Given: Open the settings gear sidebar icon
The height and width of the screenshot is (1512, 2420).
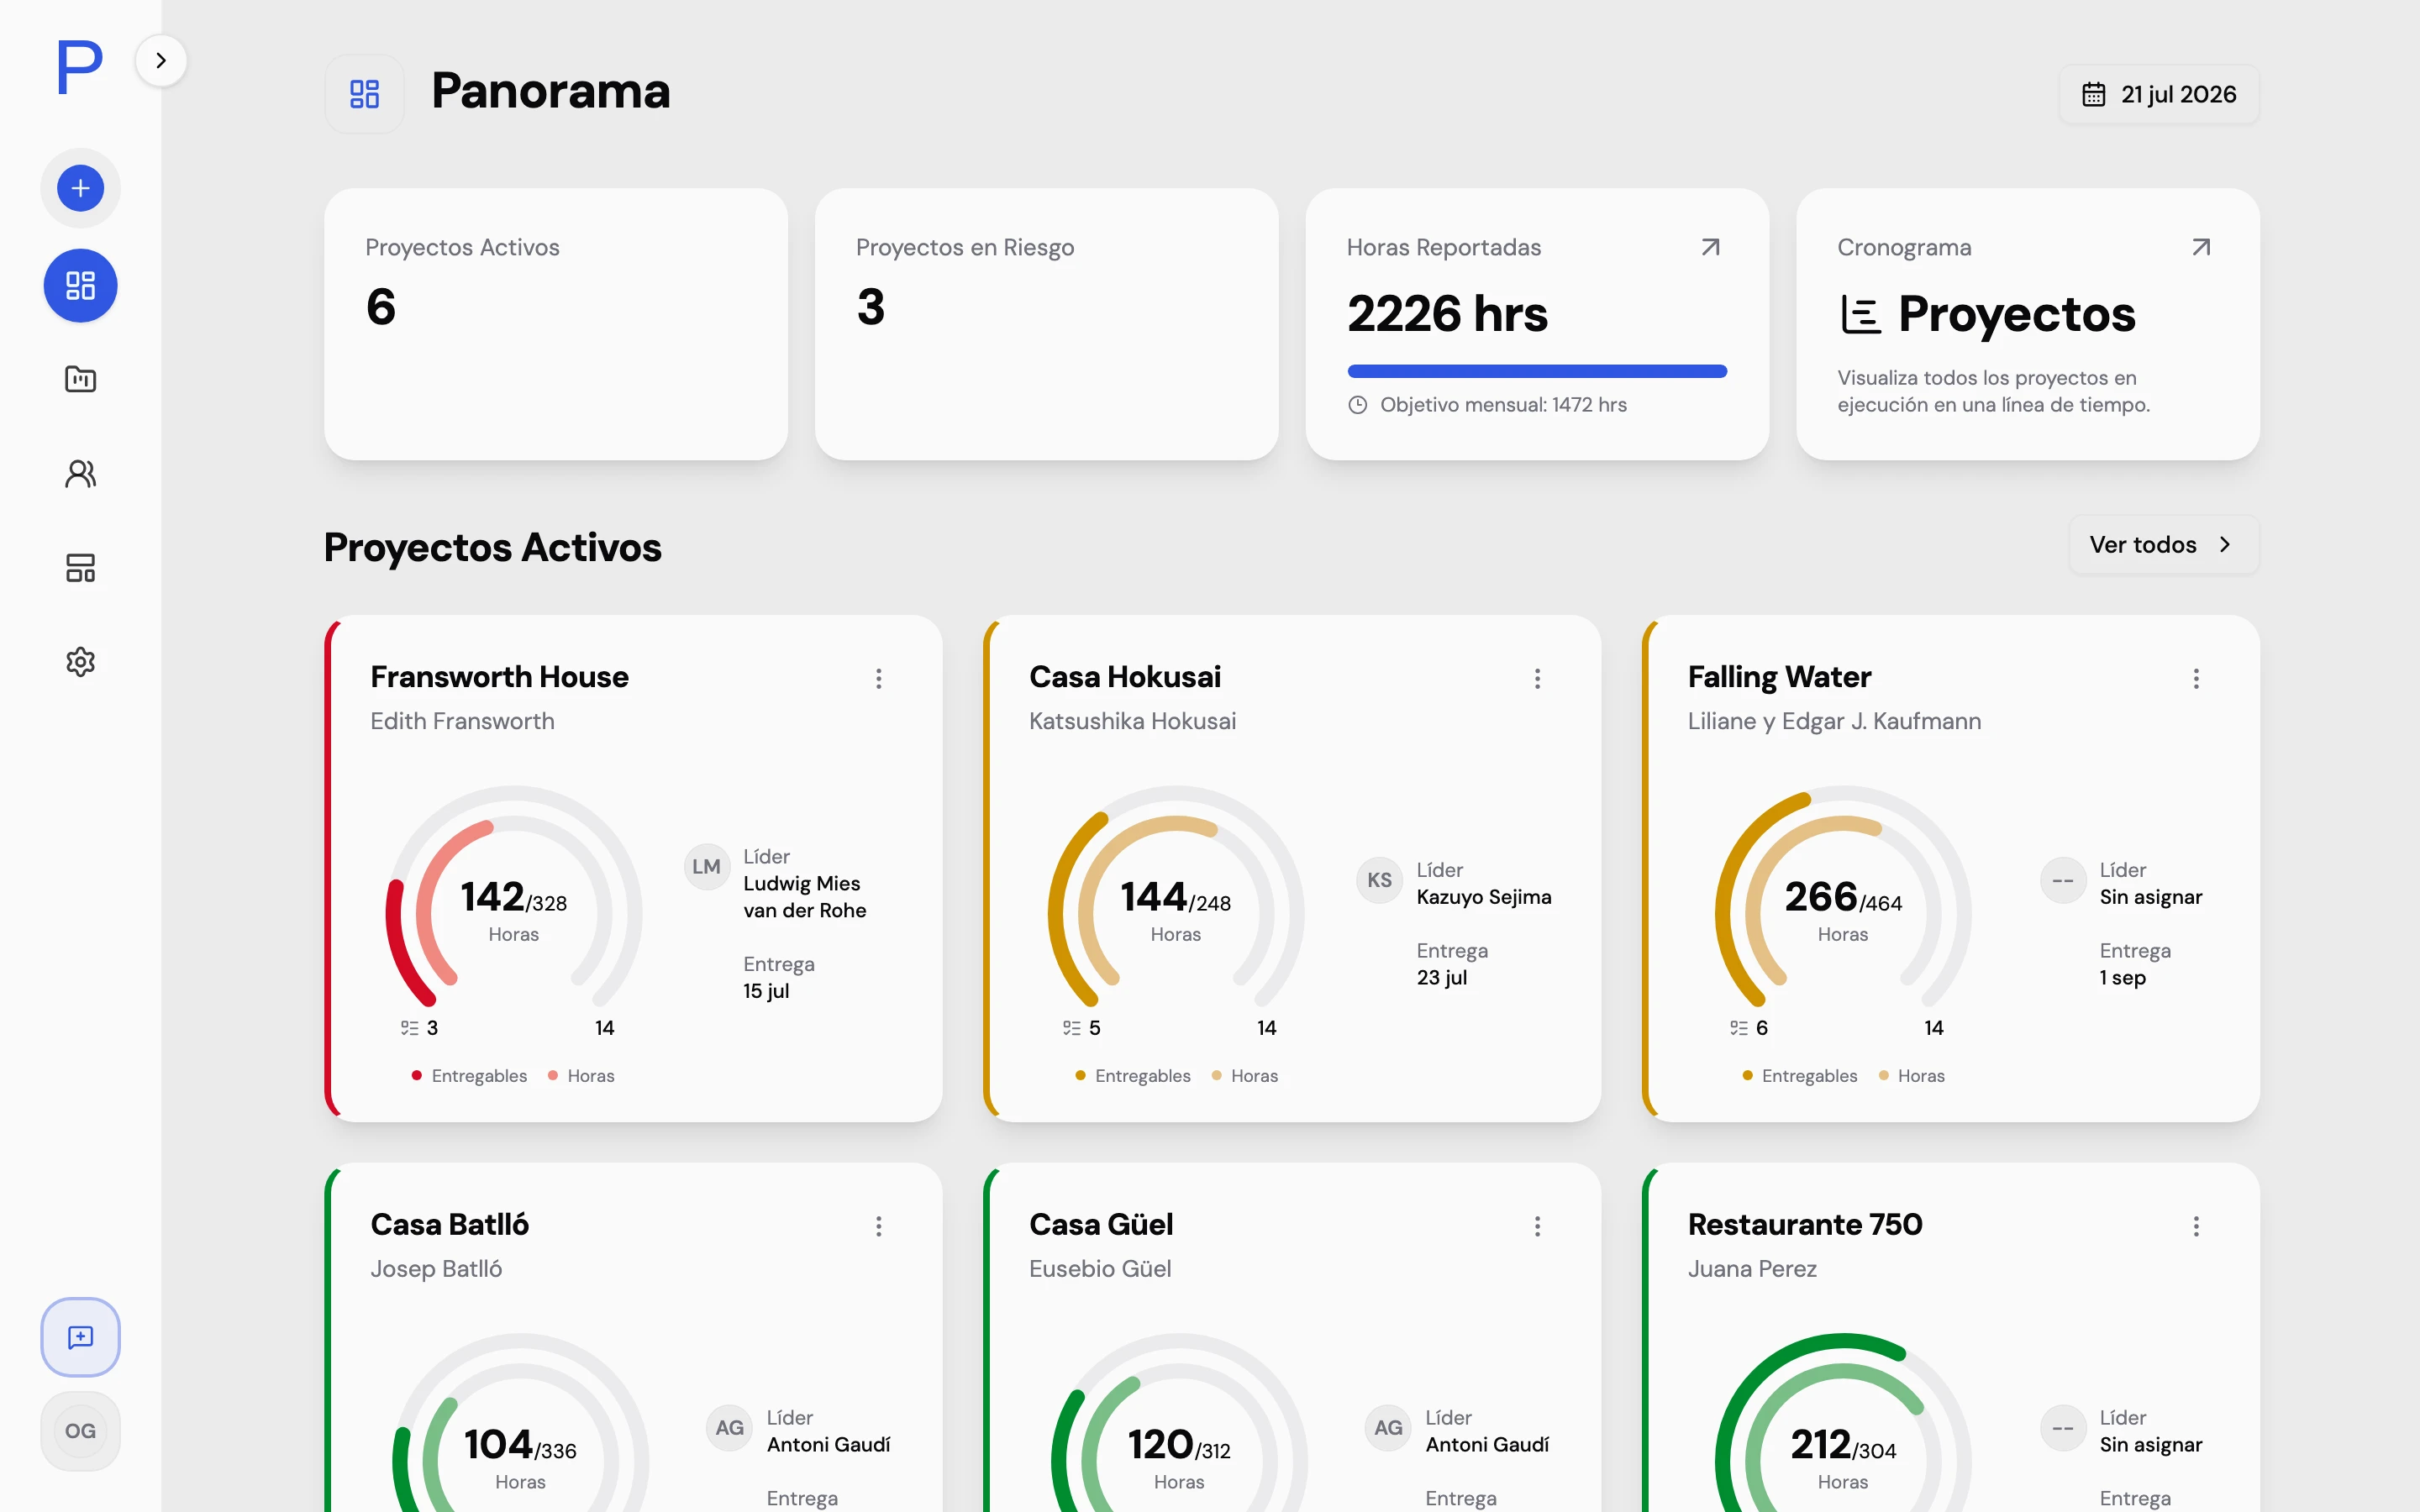Looking at the screenshot, I should [x=81, y=662].
